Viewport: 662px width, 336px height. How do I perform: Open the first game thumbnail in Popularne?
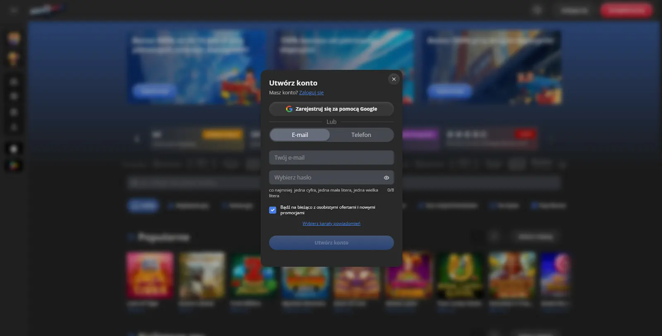click(x=150, y=275)
